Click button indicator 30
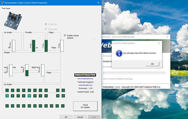This screenshot has height=119, width=188. tap(57, 106)
